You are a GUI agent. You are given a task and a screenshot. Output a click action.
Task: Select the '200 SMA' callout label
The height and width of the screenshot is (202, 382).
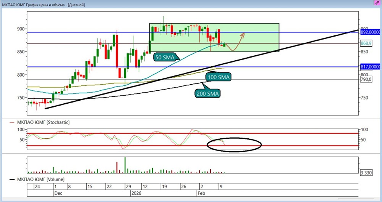point(207,93)
